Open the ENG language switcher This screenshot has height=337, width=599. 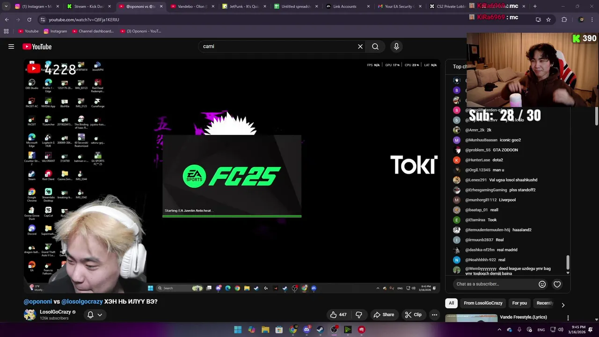pyautogui.click(x=541, y=330)
